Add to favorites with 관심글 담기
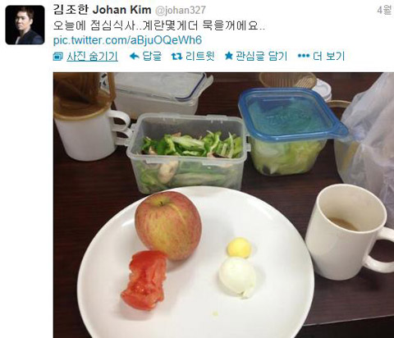 [261, 57]
